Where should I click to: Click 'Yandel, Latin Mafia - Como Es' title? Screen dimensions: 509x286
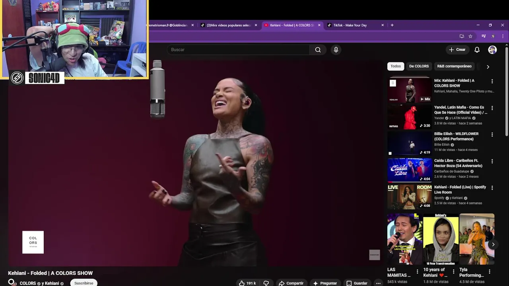coord(460,110)
